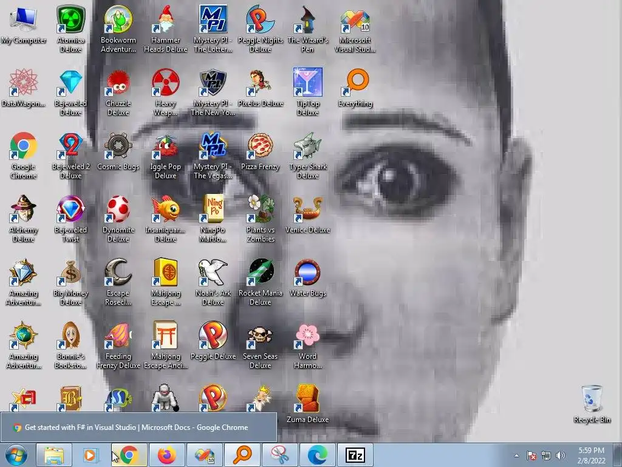The width and height of the screenshot is (622, 467).
Task: Select The Wizard's Pen shortcut
Action: (x=307, y=29)
